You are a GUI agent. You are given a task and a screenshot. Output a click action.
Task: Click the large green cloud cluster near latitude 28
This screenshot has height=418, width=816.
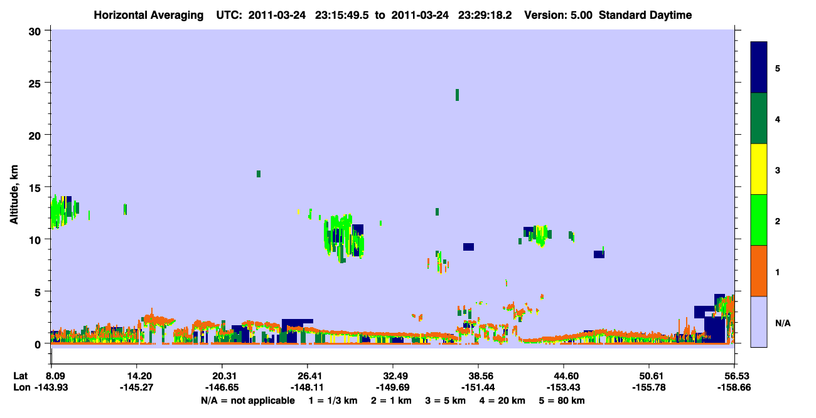pos(344,237)
